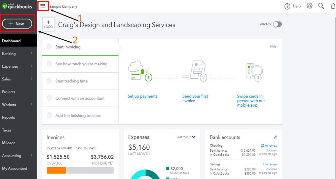Image resolution: width=336 pixels, height=179 pixels.
Task: Click the Savings account name
Action: [215, 164]
